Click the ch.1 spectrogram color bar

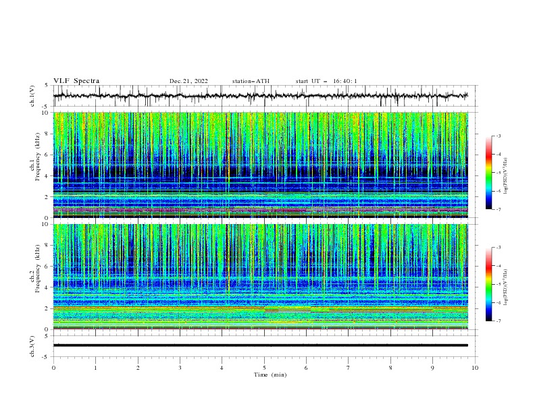click(488, 172)
